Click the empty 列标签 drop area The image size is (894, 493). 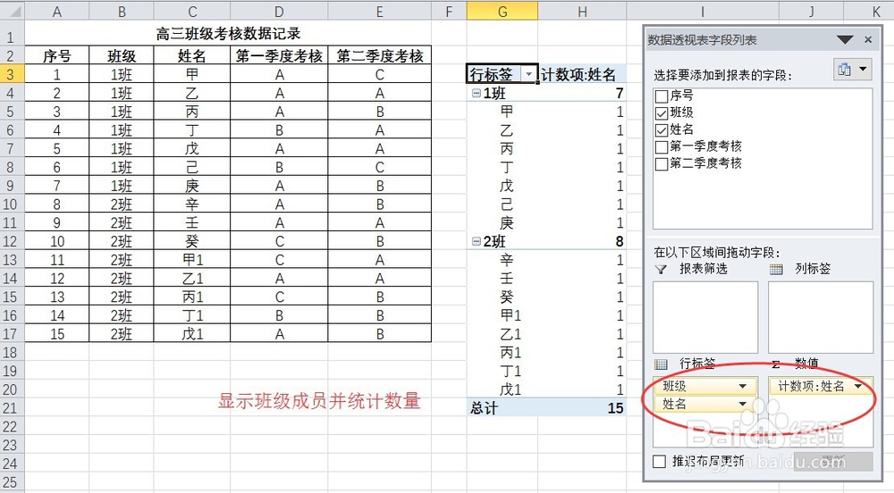(821, 316)
